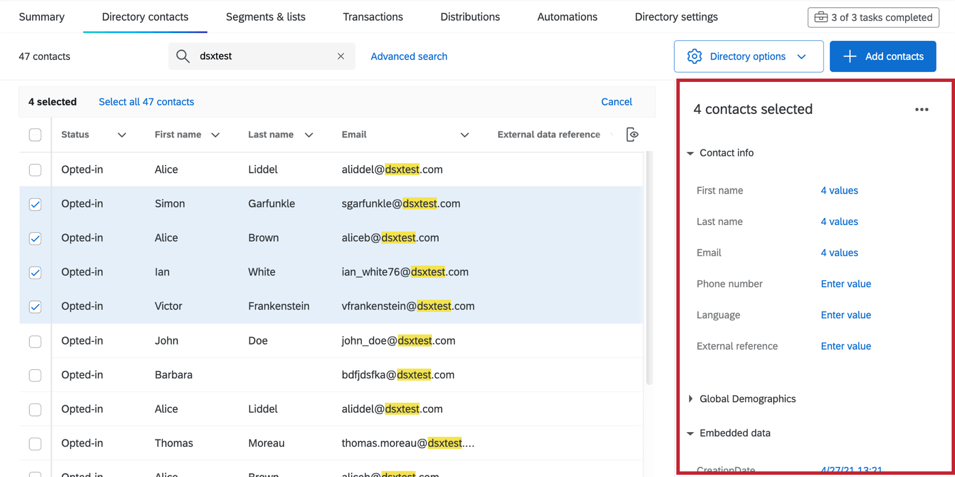Image resolution: width=955 pixels, height=477 pixels.
Task: Clear the dsxtest search text
Action: point(341,56)
